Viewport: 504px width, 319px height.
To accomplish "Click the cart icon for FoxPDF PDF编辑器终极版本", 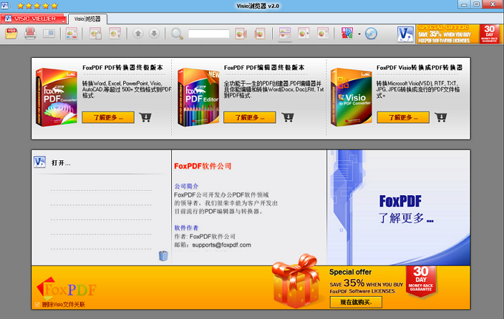I will tap(287, 117).
